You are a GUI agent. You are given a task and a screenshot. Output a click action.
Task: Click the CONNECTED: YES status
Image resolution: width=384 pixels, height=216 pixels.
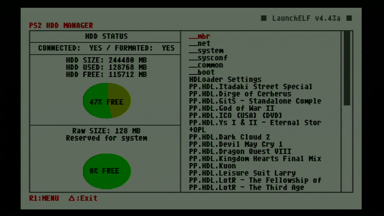(70, 48)
